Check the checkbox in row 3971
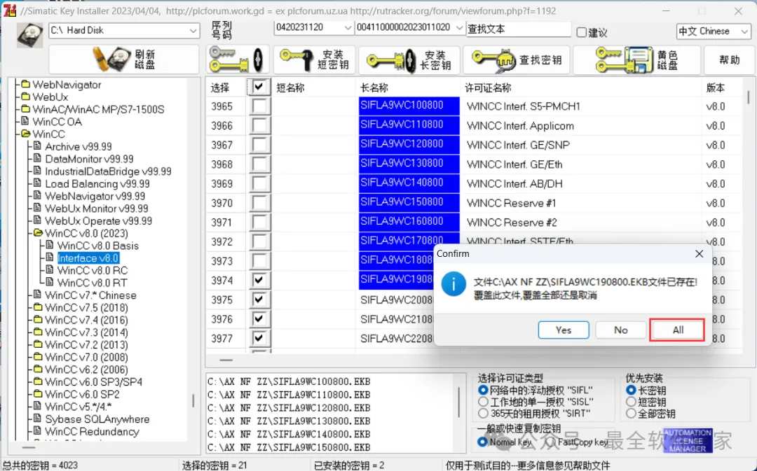Viewport: 757px width, 471px height. pos(259,223)
